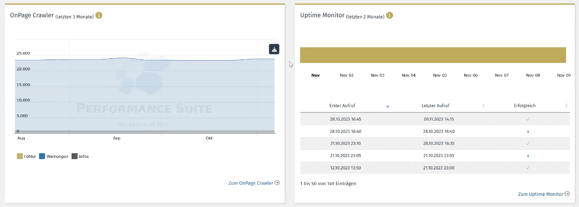The image size is (579, 207).
Task: Select the bold Nov timeline label
Action: tap(316, 75)
